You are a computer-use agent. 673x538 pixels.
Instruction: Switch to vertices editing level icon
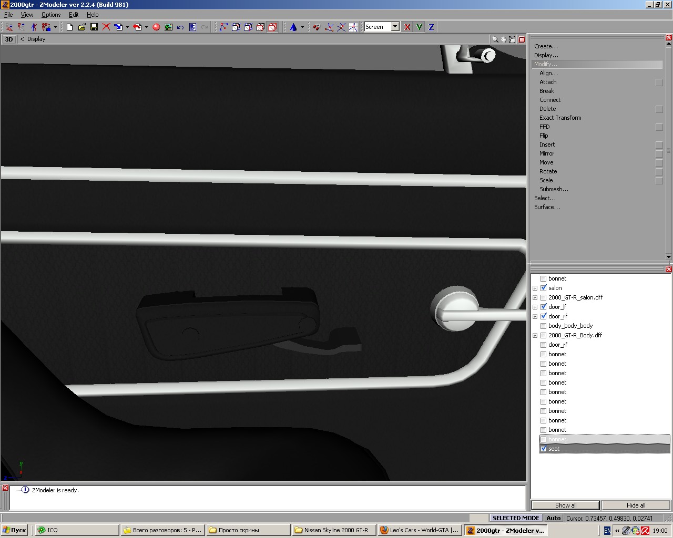(x=224, y=27)
